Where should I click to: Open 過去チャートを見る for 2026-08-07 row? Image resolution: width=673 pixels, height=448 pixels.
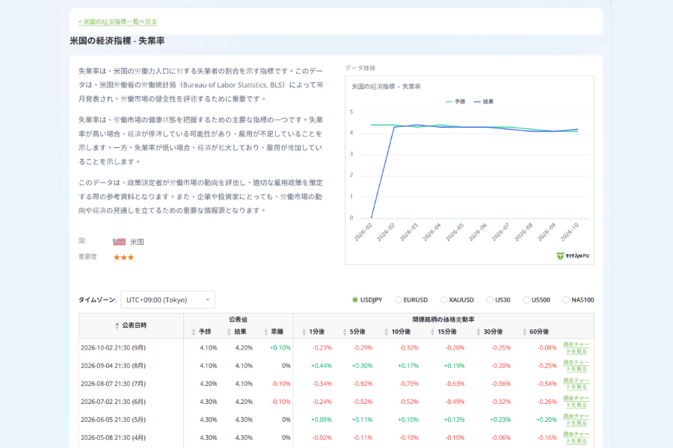pyautogui.click(x=576, y=384)
